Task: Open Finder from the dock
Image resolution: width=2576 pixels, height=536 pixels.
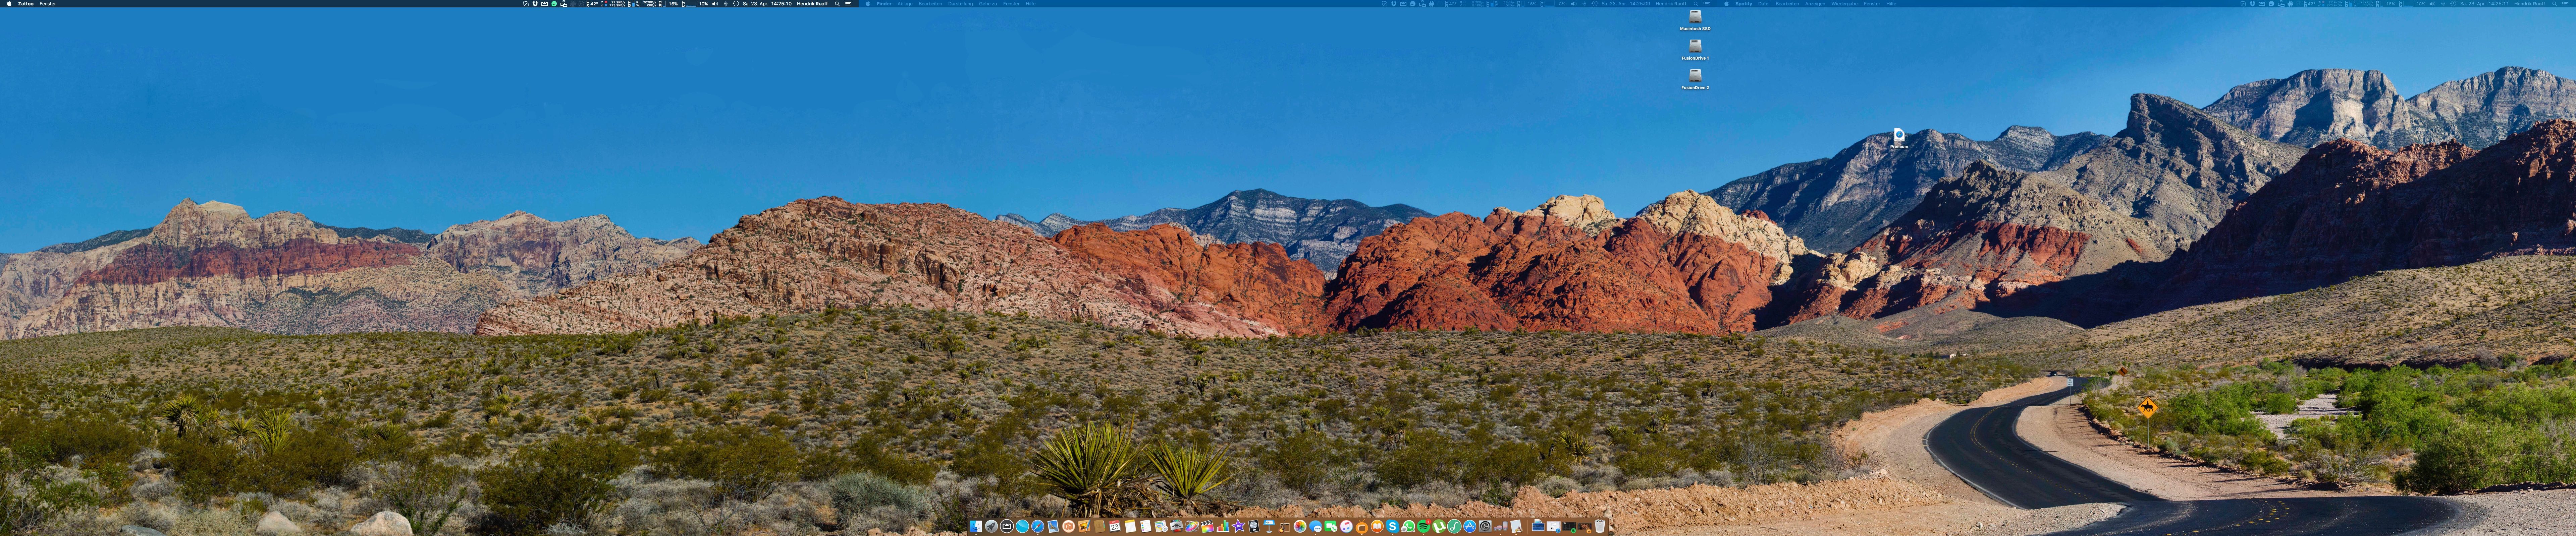Action: point(976,526)
